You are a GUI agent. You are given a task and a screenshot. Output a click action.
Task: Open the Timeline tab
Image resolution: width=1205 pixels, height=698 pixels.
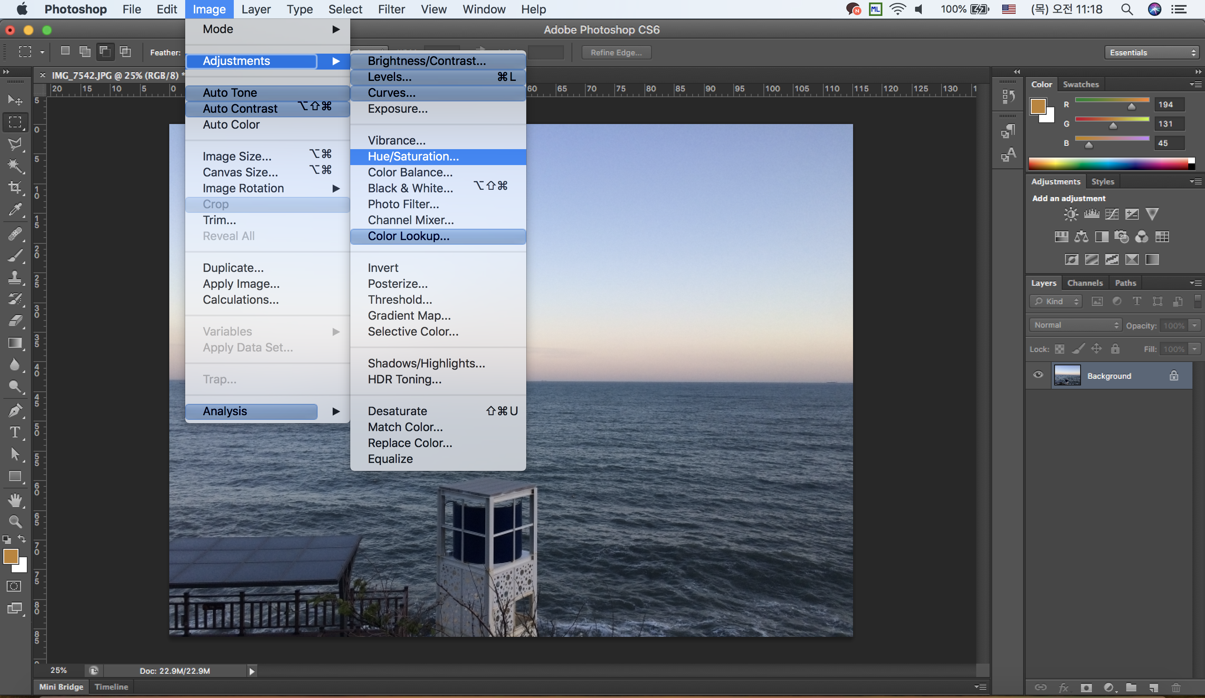click(111, 687)
